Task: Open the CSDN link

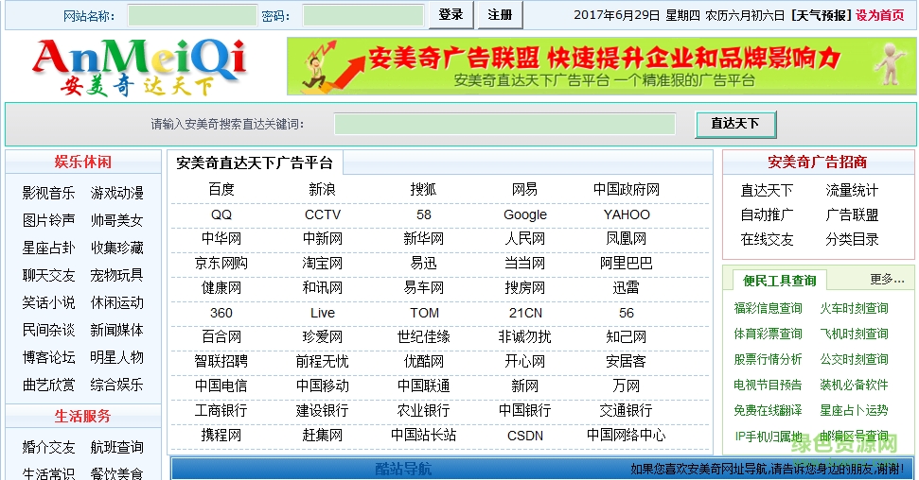Action: (525, 437)
